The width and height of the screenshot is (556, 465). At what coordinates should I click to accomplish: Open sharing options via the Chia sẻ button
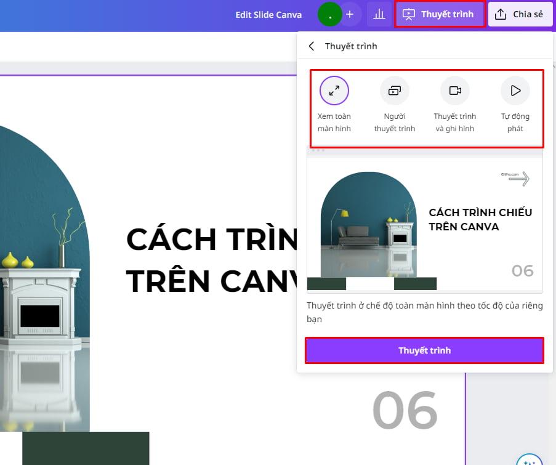tap(520, 14)
